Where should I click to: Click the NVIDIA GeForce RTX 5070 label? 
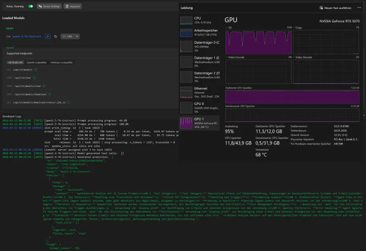pos(340,21)
